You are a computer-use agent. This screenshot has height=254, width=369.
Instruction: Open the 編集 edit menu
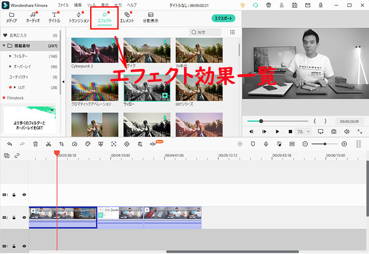77,5
